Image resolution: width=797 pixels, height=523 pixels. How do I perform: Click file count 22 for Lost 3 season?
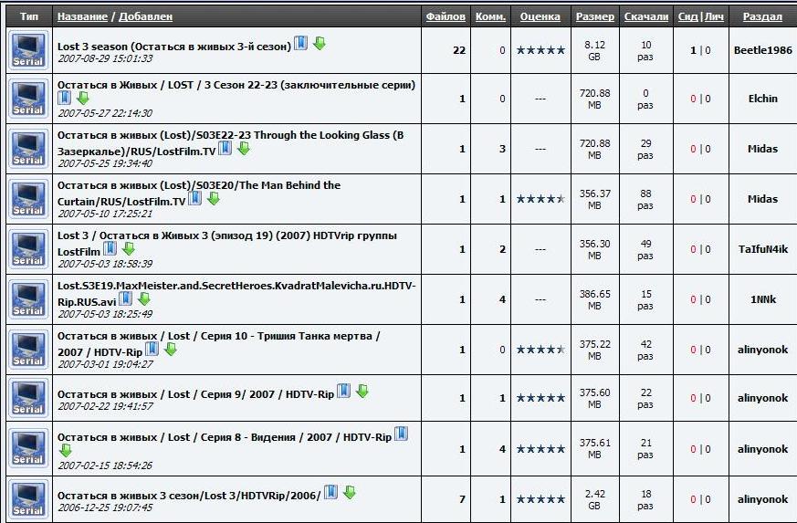pyautogui.click(x=459, y=50)
